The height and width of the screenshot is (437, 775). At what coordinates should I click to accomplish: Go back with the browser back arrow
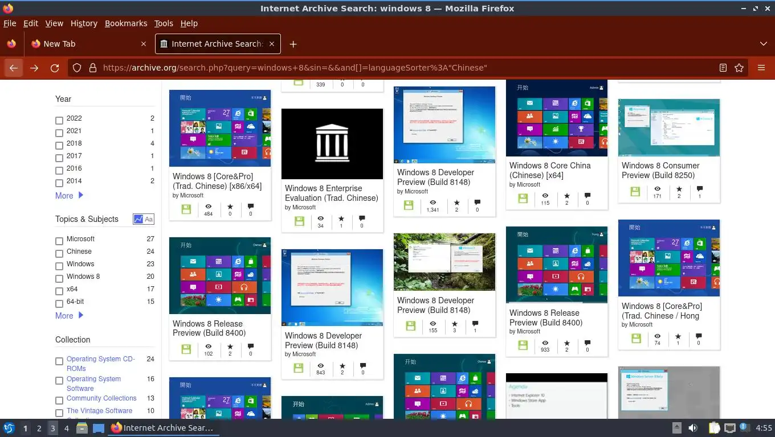coord(14,68)
